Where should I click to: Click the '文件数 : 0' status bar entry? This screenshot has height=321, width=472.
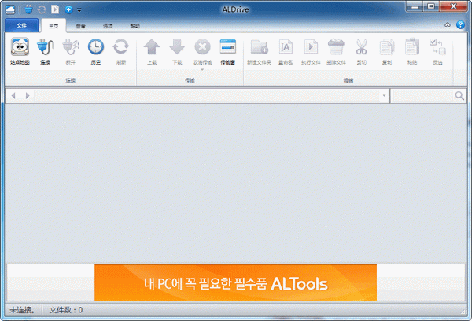tap(66, 310)
